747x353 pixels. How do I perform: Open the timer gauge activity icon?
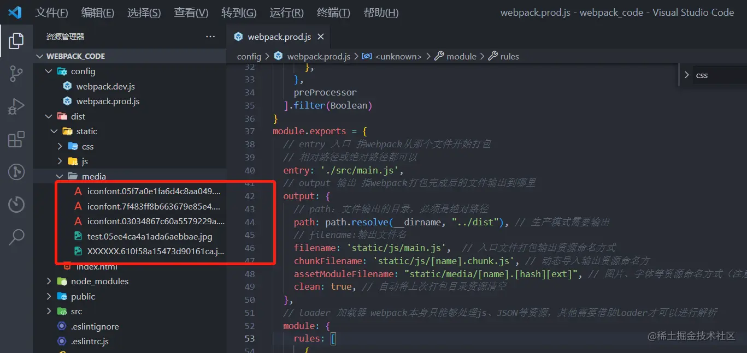[x=16, y=205]
